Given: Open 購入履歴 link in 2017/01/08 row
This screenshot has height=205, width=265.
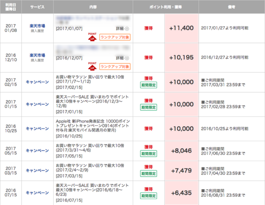Looking at the screenshot, I should [37, 31].
